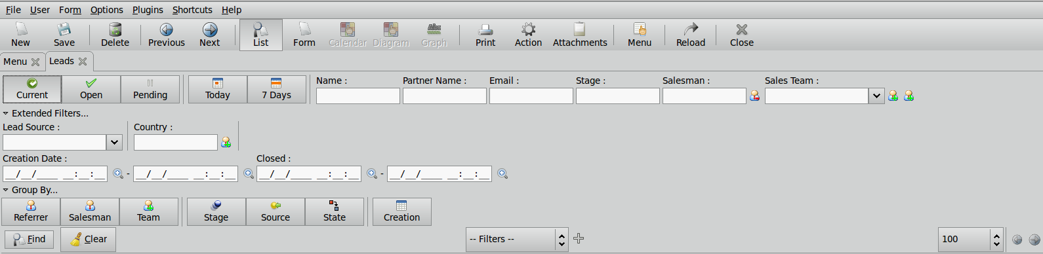1043x254 pixels.
Task: Print using the Print toolbar icon
Action: point(485,35)
